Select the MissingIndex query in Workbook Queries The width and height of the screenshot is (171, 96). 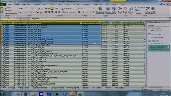[x=156, y=34]
